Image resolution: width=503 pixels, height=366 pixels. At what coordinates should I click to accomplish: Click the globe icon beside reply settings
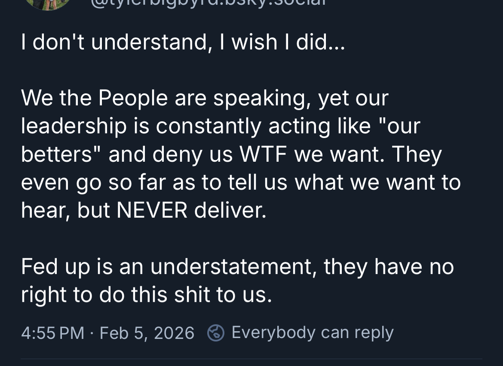click(215, 333)
